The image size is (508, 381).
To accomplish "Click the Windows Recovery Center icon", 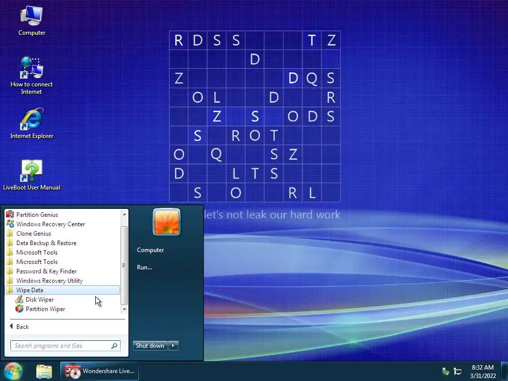I will click(x=10, y=224).
